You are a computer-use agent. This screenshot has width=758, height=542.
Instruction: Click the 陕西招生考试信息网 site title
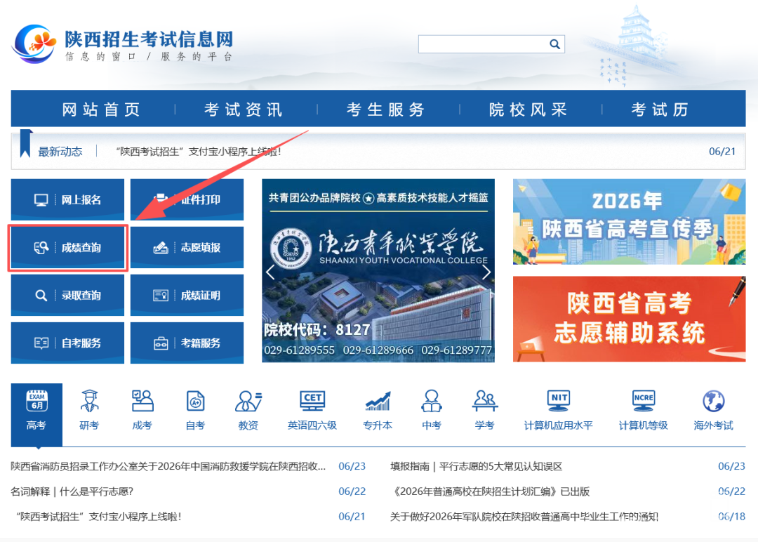149,39
